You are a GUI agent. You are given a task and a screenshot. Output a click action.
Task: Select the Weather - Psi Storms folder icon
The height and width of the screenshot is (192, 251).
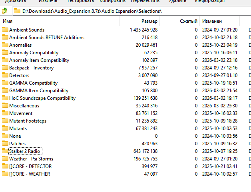(x=5, y=158)
